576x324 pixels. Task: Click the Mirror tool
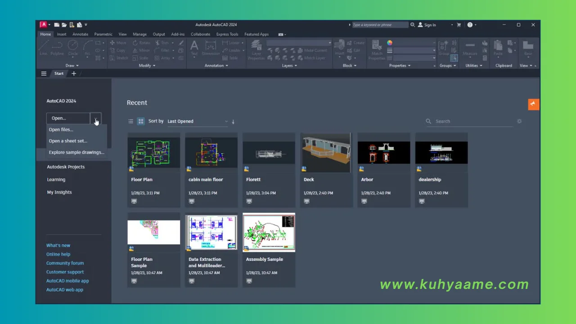click(x=141, y=50)
